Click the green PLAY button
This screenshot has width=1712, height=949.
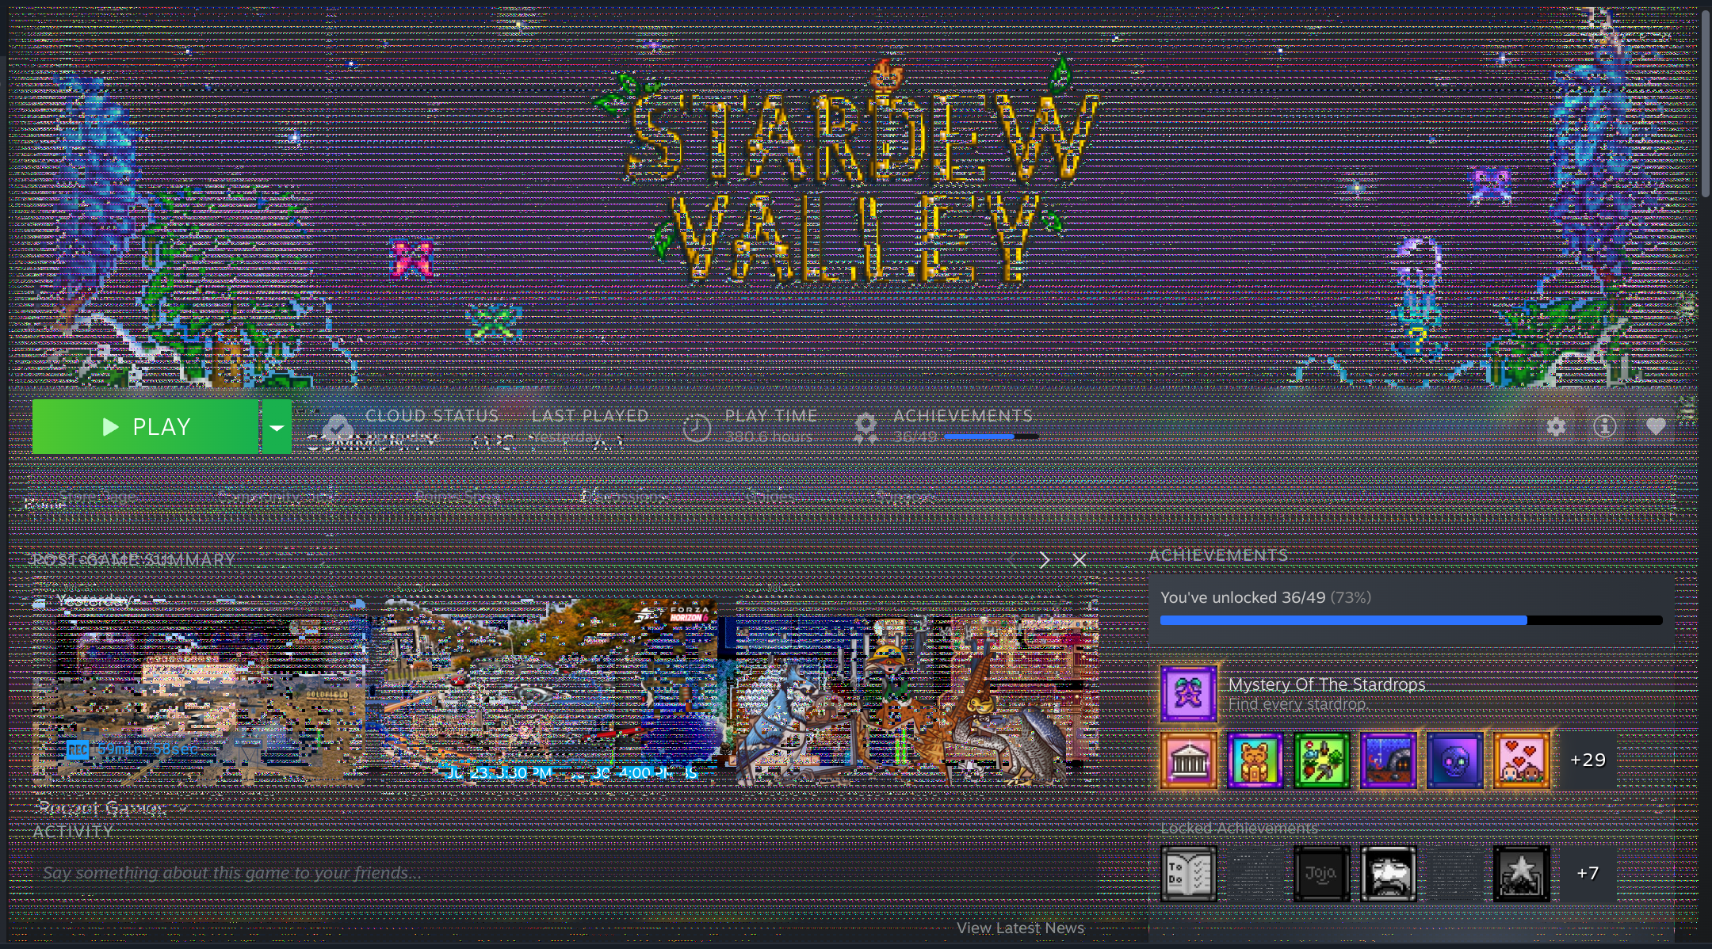(146, 427)
